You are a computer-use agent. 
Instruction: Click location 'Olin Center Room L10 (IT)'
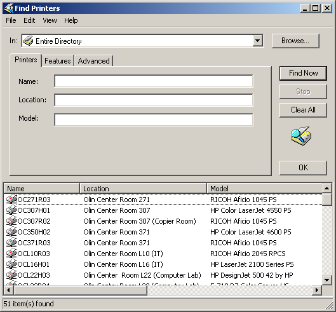(123, 254)
